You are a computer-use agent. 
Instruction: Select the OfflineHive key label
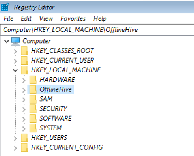point(56,89)
